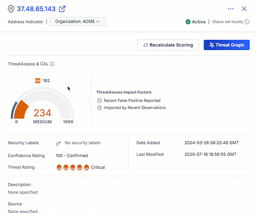Click the fourth threat rating skull icon
This screenshot has width=256, height=213.
[x=79, y=167]
